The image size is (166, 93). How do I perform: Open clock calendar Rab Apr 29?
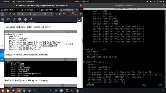click(83, 2)
